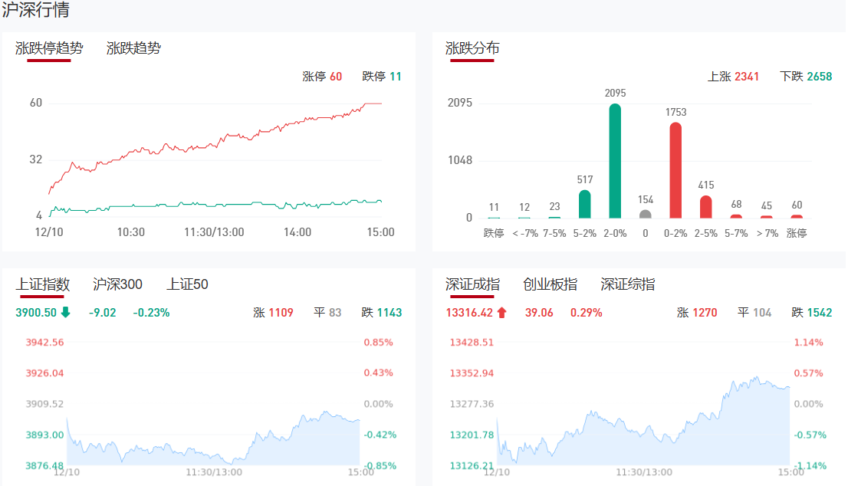Click the tall green 2095 bar
The width and height of the screenshot is (848, 486).
(x=615, y=161)
